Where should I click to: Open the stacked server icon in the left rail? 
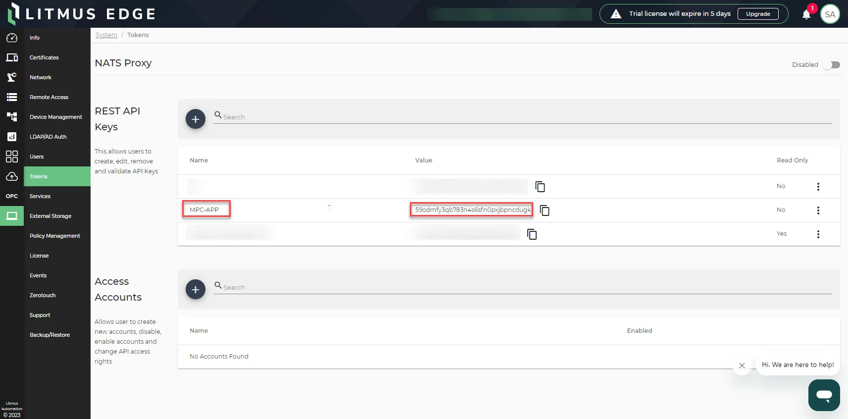[12, 97]
